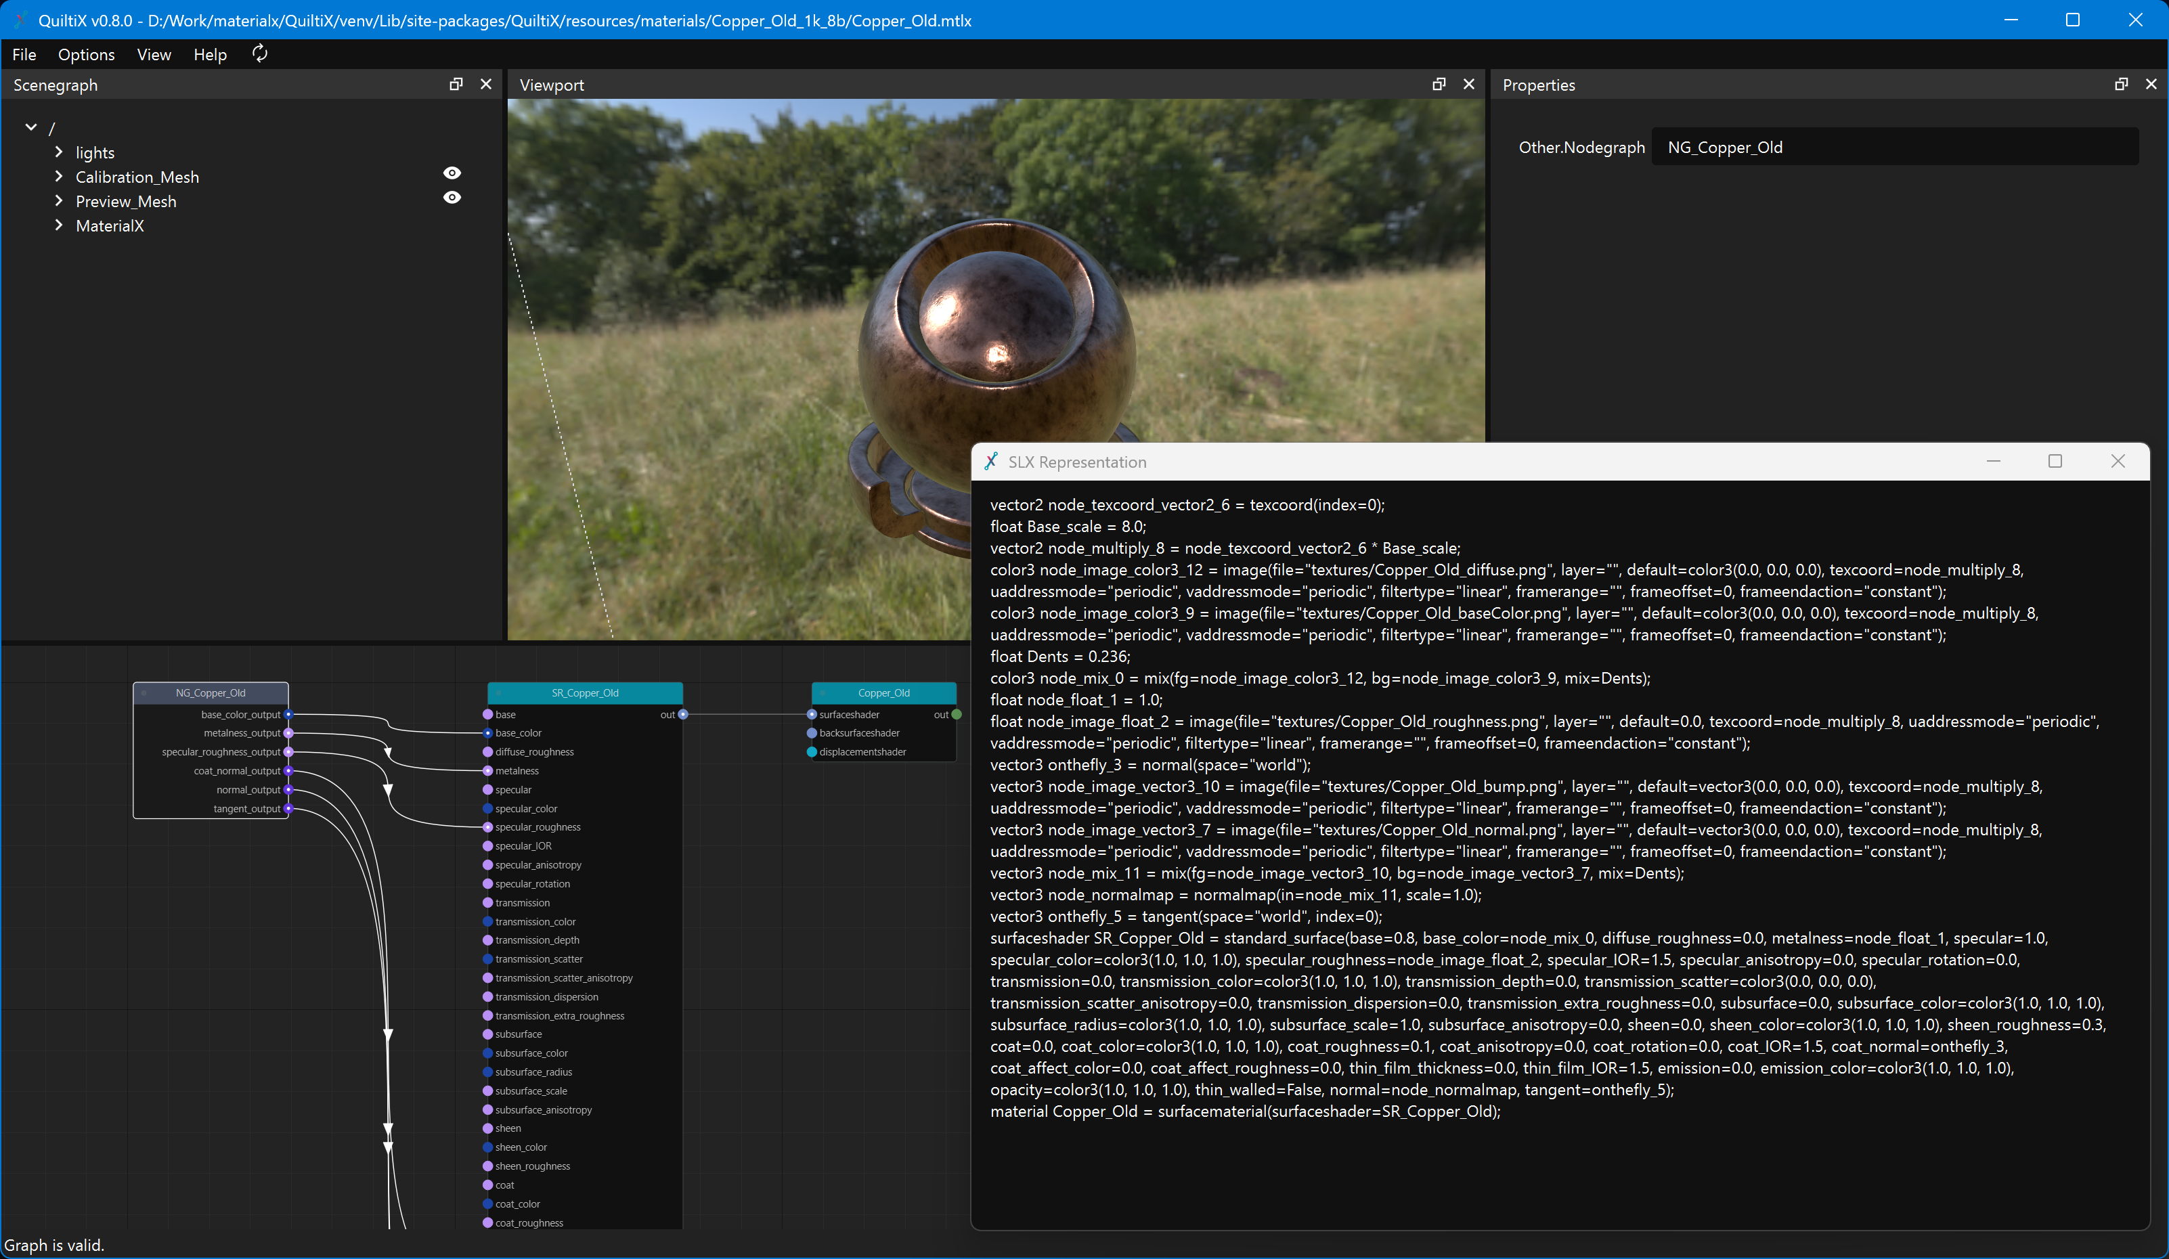Screen dimensions: 2169x1259
Task: Select the SR_Copper_Old node header
Action: coord(586,692)
